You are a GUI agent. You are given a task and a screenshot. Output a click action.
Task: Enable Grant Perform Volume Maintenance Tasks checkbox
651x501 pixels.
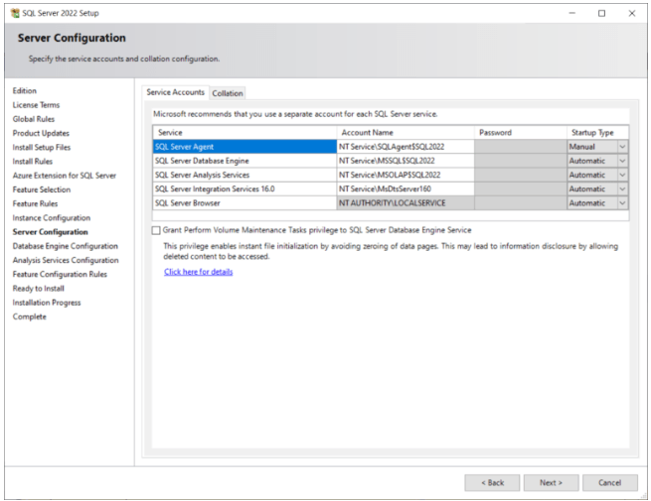(156, 229)
